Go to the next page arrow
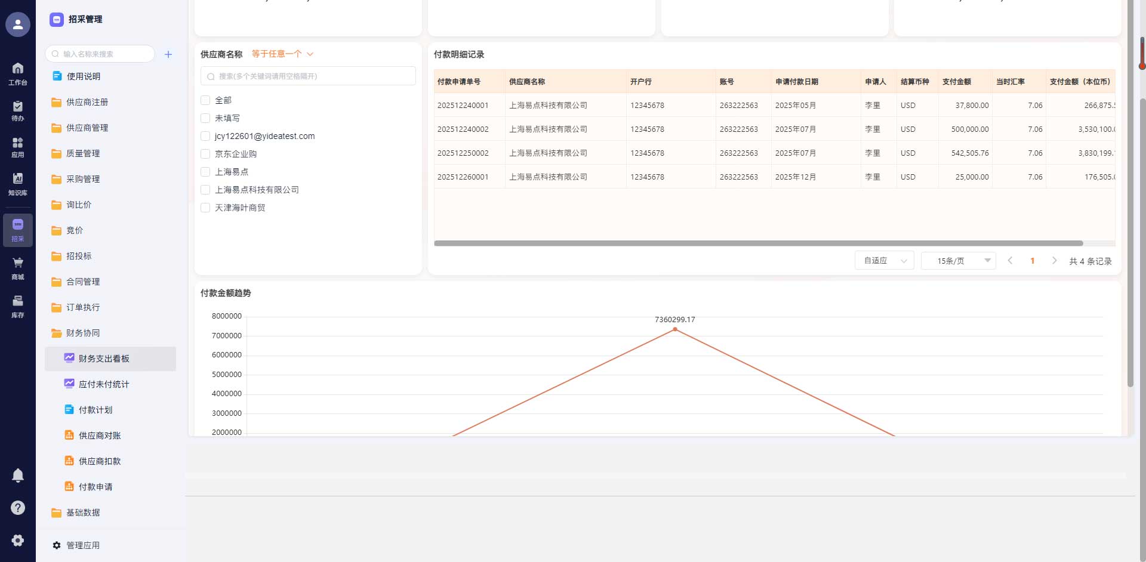 (1055, 261)
